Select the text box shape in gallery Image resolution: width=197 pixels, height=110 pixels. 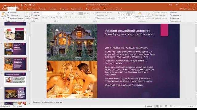coord(119,13)
